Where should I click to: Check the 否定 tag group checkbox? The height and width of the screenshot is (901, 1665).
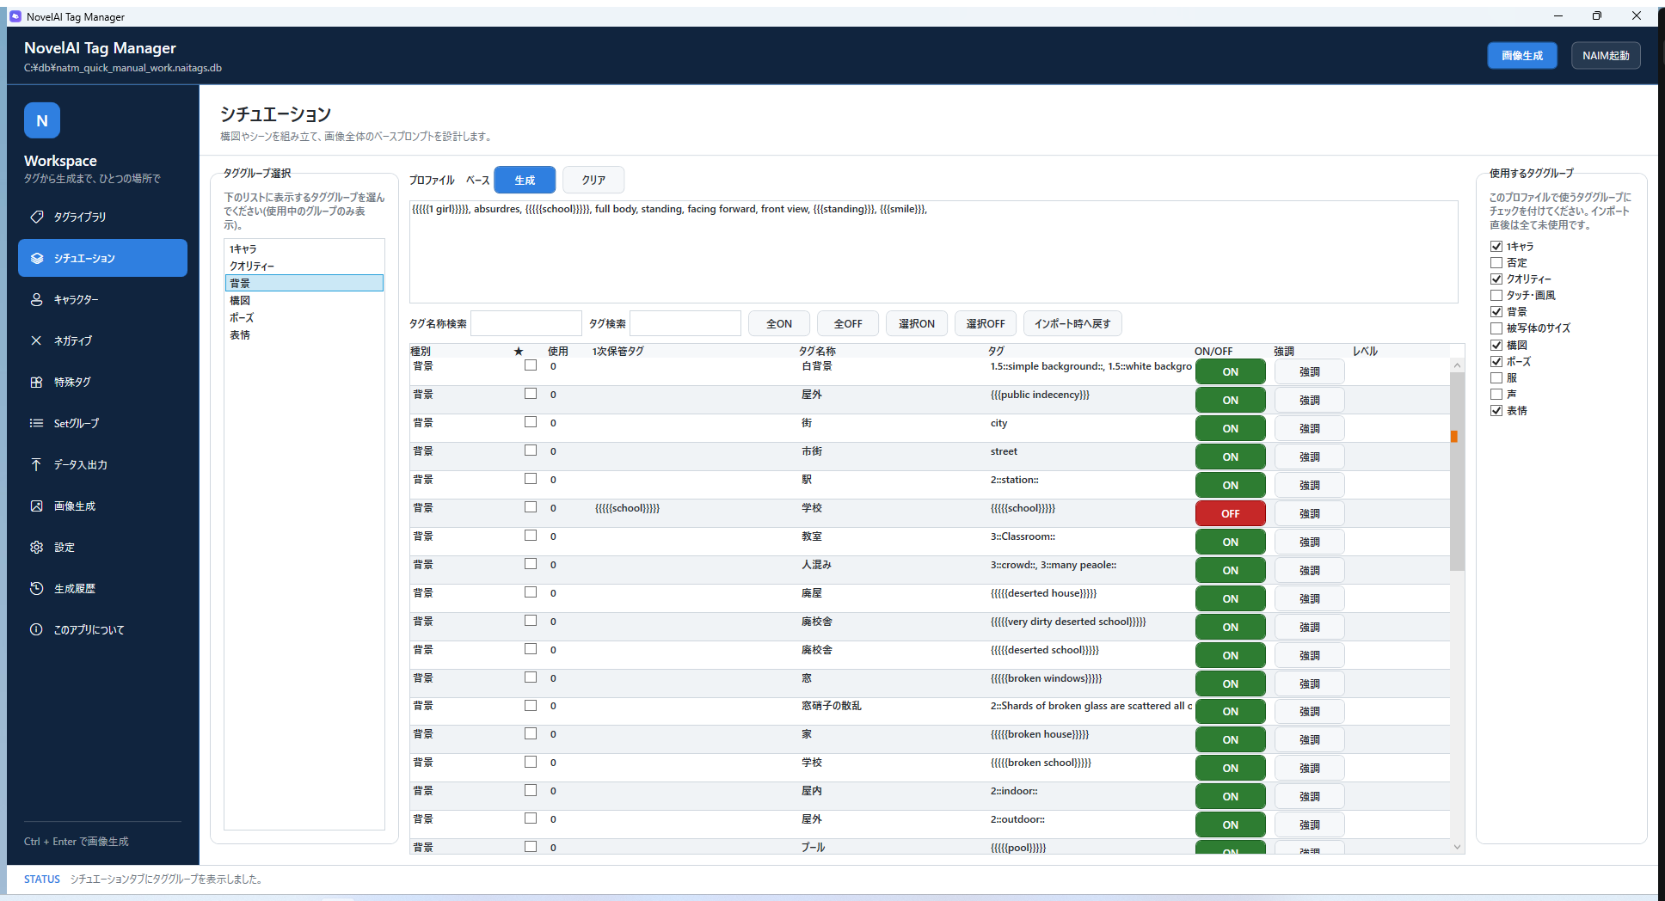1496,262
